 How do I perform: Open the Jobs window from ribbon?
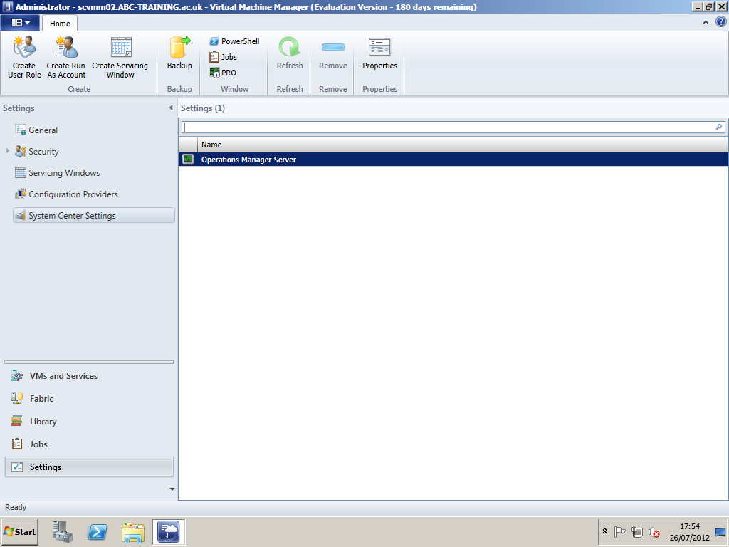click(223, 57)
